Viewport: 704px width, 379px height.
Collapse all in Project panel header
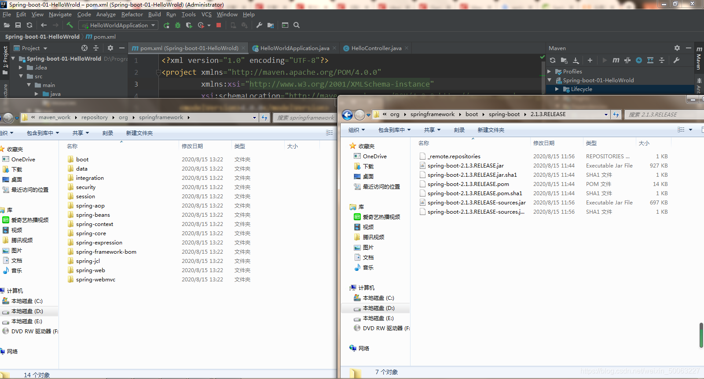pyautogui.click(x=96, y=48)
